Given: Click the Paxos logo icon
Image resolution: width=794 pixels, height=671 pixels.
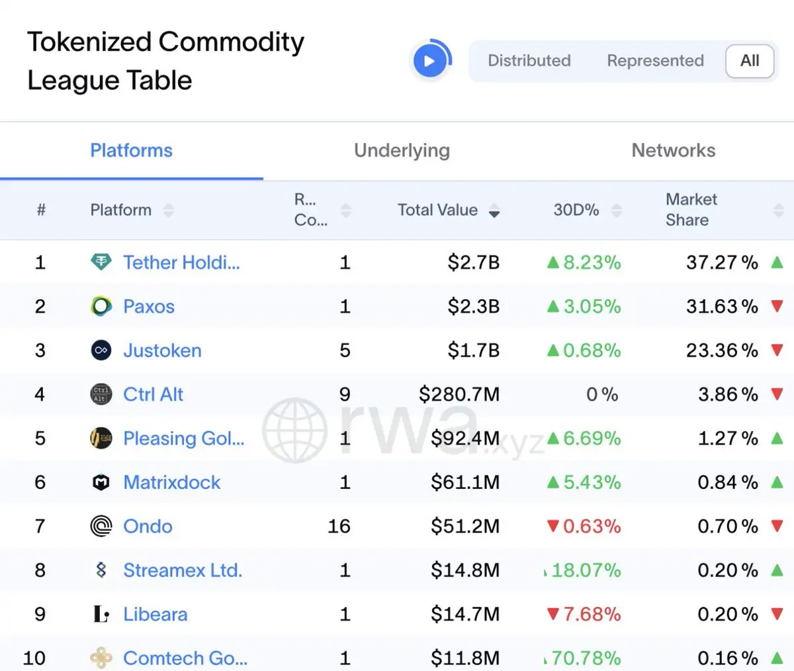Looking at the screenshot, I should [x=101, y=306].
